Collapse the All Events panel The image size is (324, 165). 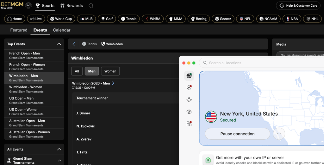click(59, 149)
